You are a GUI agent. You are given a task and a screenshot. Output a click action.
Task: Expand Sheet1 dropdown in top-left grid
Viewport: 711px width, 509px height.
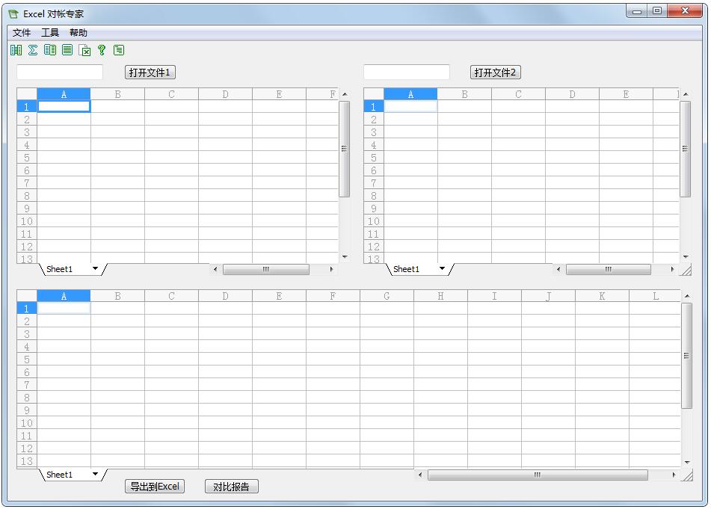click(95, 268)
